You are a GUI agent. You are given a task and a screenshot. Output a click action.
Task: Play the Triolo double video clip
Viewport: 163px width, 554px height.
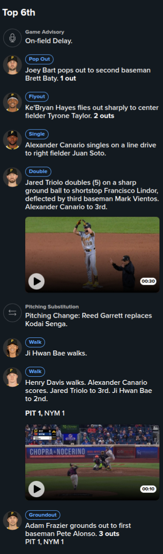[36, 282]
